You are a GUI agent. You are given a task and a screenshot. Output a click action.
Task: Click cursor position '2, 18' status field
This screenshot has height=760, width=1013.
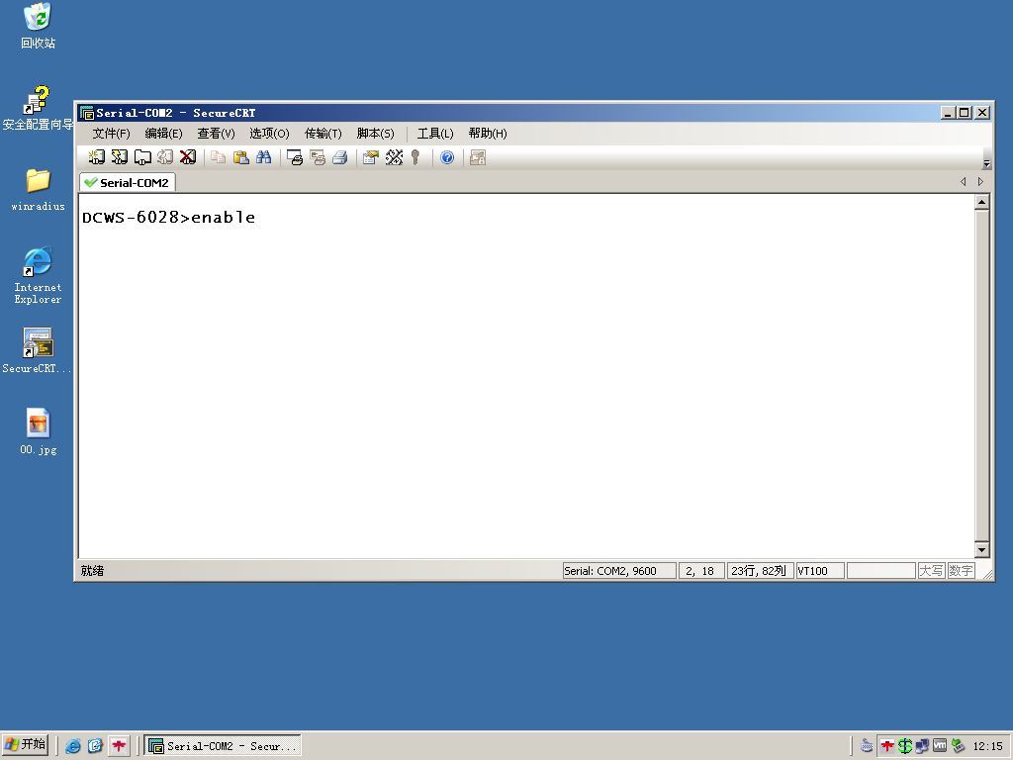[x=701, y=571]
